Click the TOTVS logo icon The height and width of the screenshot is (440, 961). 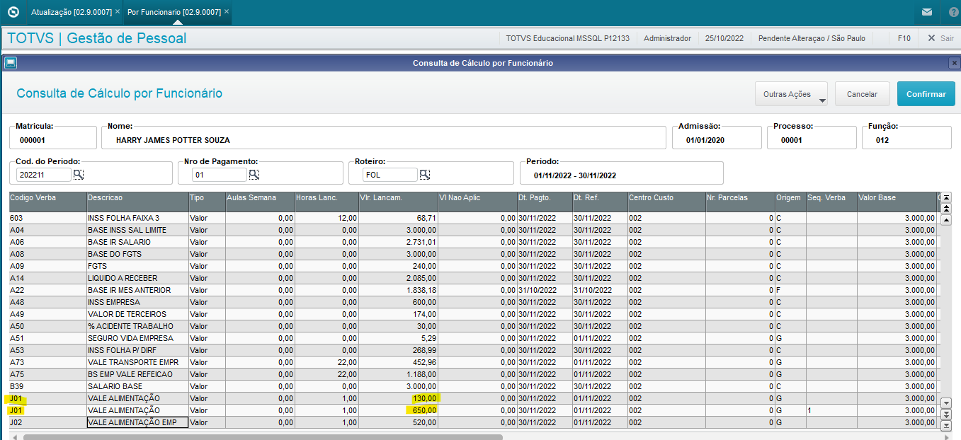tap(13, 12)
